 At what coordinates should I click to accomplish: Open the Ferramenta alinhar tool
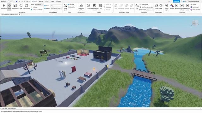pos(81,7)
